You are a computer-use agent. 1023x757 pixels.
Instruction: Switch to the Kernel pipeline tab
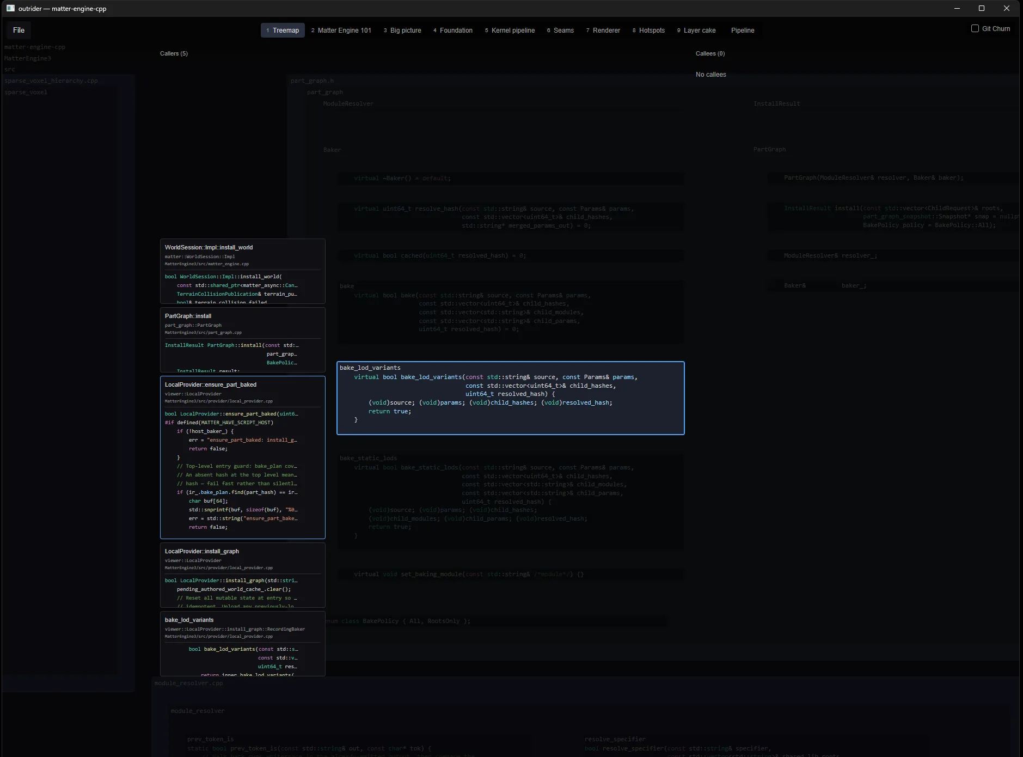pyautogui.click(x=510, y=30)
